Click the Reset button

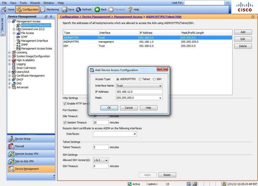[x=167, y=175]
